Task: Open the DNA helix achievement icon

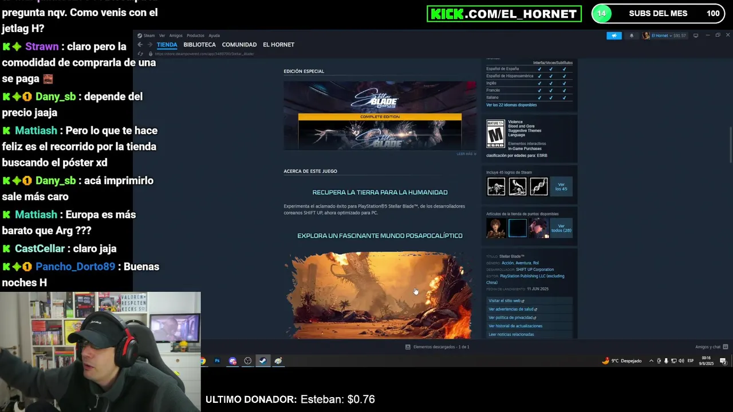Action: pyautogui.click(x=538, y=187)
